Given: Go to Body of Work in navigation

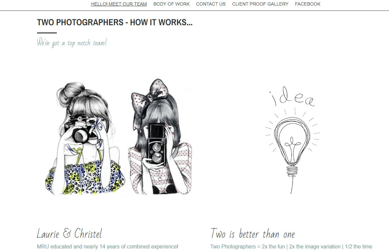Looking at the screenshot, I should 171,4.
